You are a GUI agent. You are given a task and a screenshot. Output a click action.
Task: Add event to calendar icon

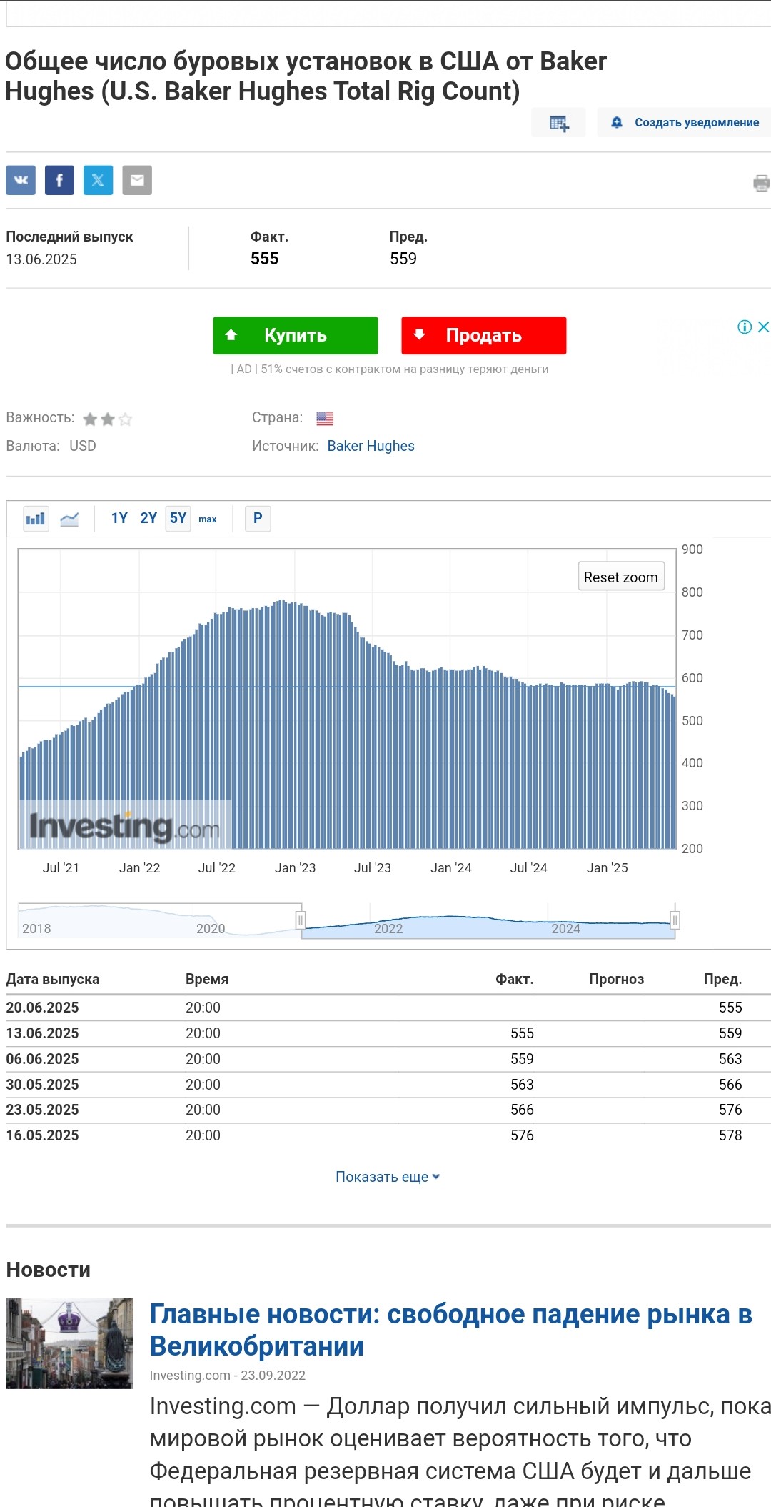coord(558,123)
